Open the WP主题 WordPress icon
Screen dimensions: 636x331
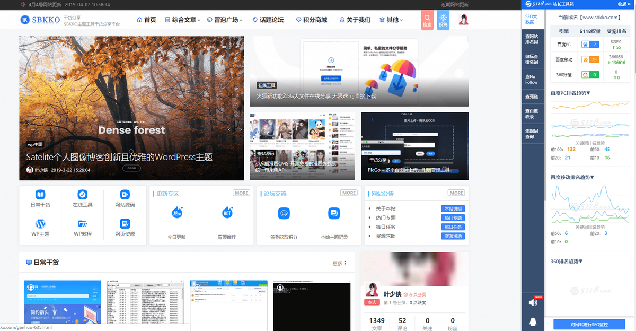[40, 223]
